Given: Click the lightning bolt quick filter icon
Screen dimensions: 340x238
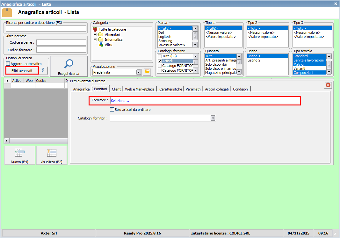Looking at the screenshot, I should [43, 70].
